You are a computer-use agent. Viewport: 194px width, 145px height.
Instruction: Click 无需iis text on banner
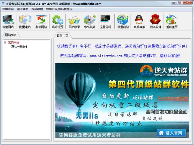pos(87,116)
